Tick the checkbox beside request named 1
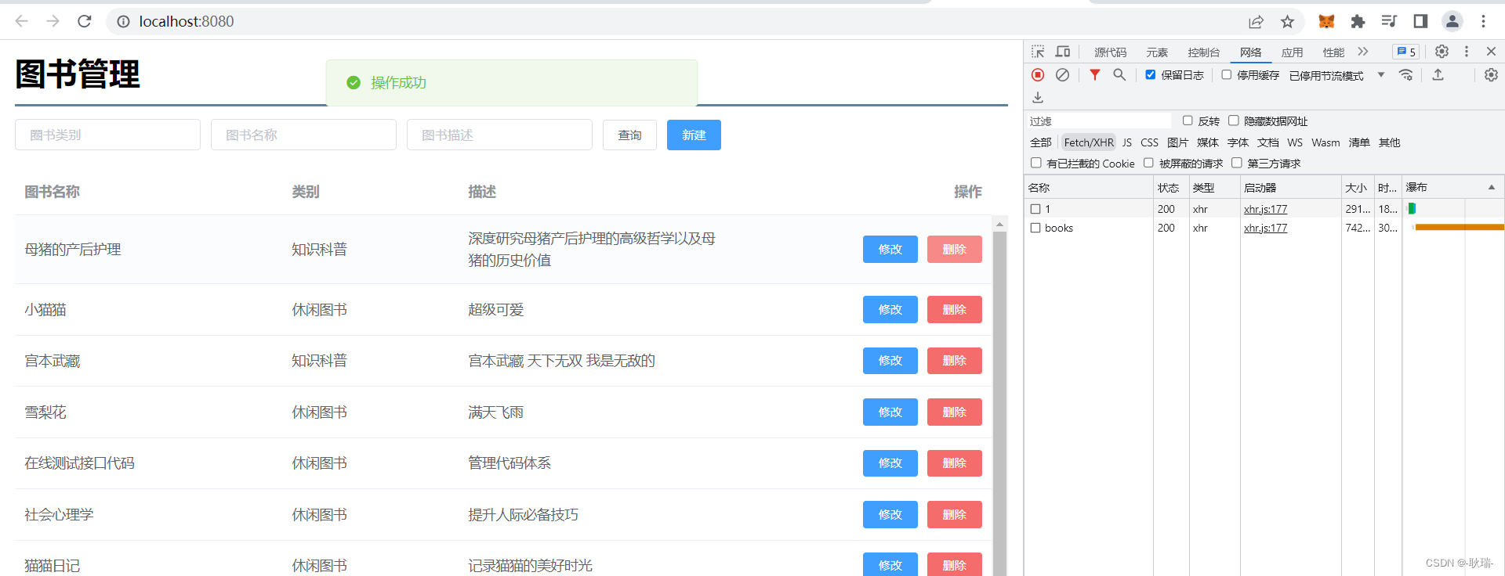1505x576 pixels. (1035, 209)
